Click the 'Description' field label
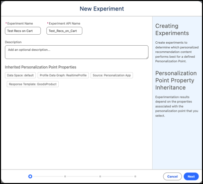 pyautogui.click(x=13, y=42)
